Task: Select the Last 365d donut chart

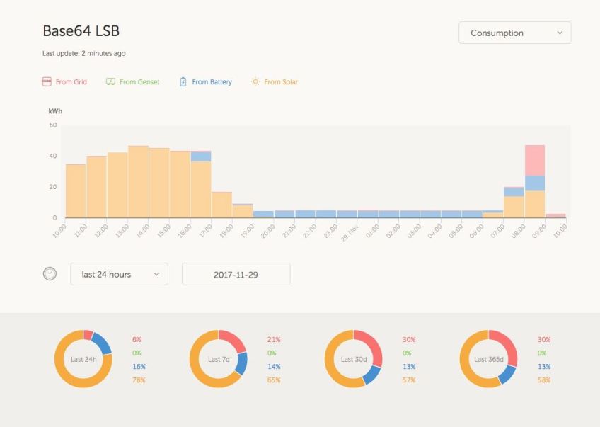Action: (x=488, y=359)
